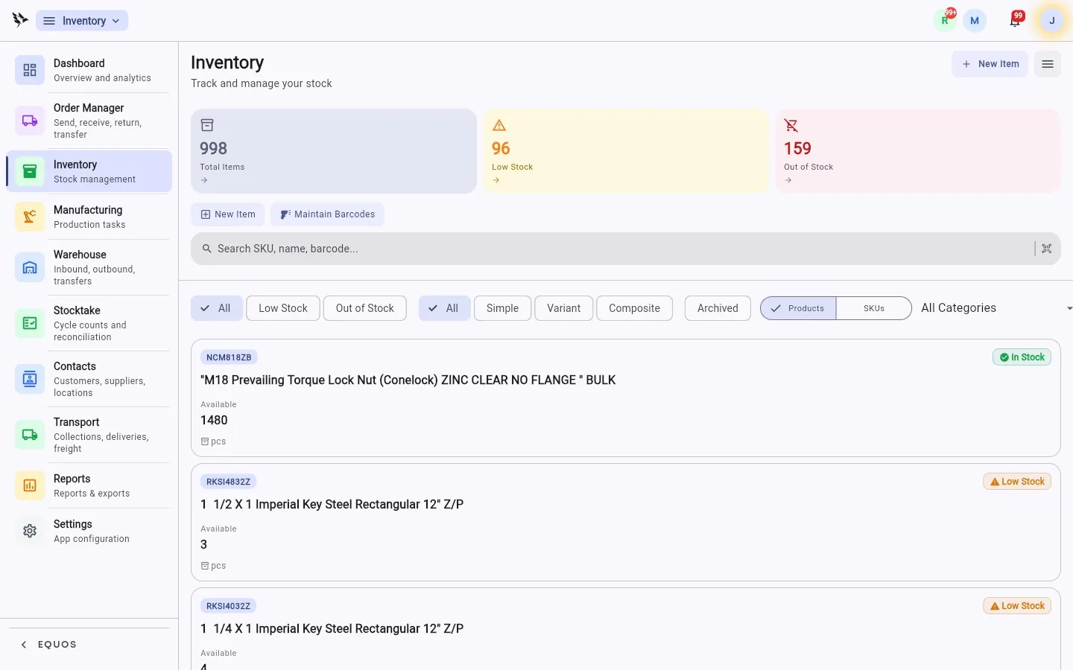Click New Item button below summary cards
This screenshot has width=1073, height=670.
point(228,214)
